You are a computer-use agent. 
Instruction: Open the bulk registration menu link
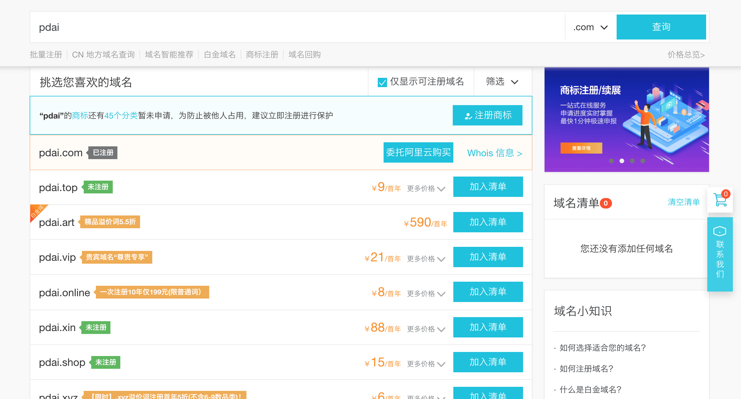(x=46, y=55)
